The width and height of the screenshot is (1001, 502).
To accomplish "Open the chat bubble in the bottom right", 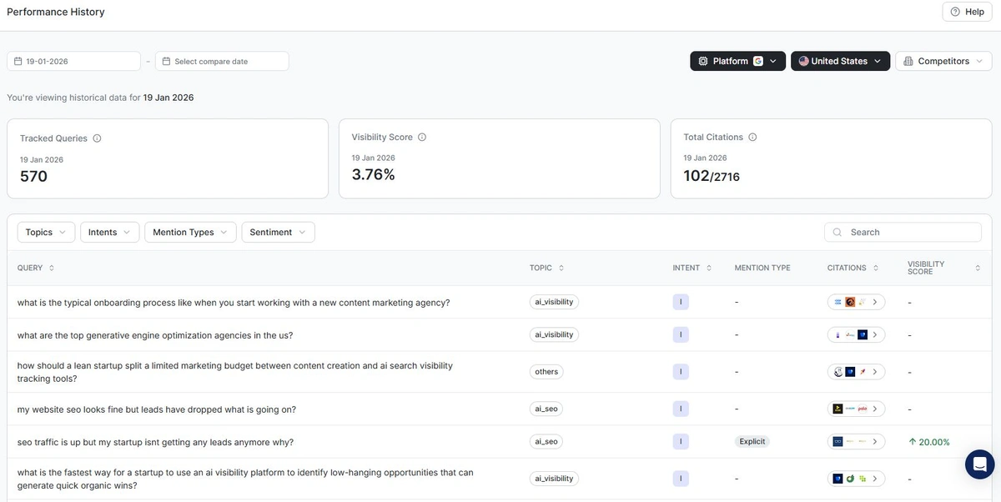I will tap(978, 464).
